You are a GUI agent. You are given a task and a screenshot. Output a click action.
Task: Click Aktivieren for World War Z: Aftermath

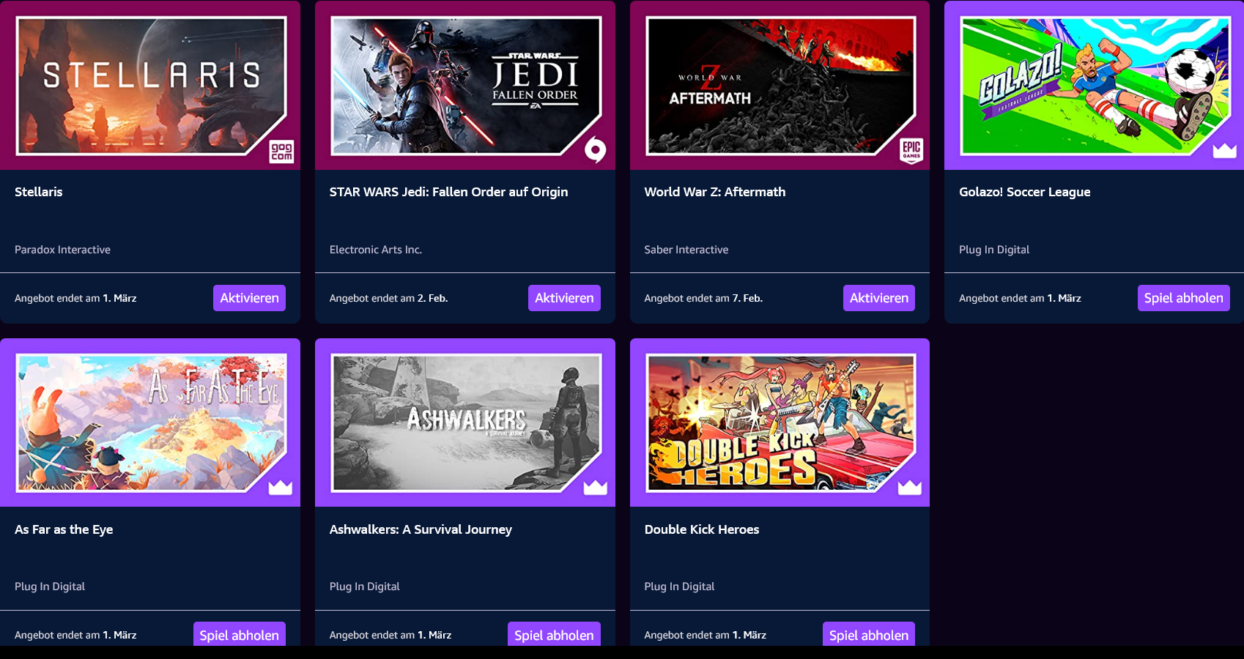coord(879,298)
